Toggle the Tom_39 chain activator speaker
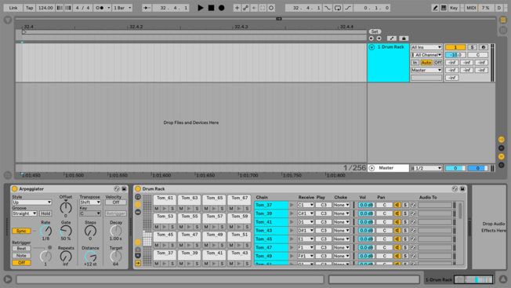The image size is (511, 288). [x=397, y=213]
